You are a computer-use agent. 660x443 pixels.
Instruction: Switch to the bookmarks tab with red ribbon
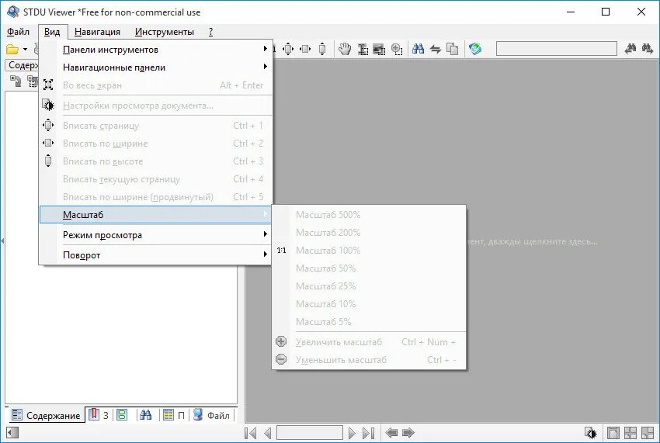point(99,416)
